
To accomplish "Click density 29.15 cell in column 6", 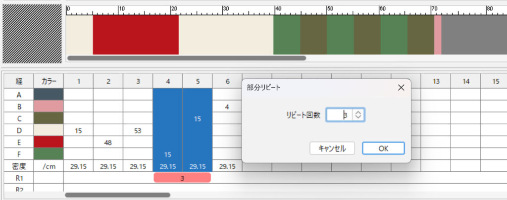I will tap(227, 166).
